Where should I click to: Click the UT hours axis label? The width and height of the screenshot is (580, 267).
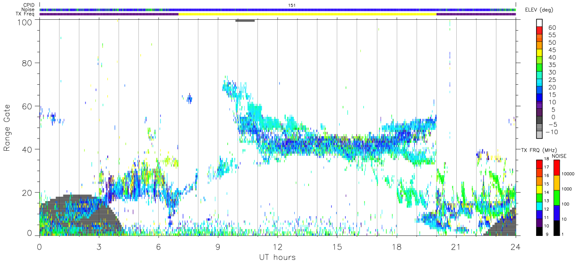click(277, 257)
